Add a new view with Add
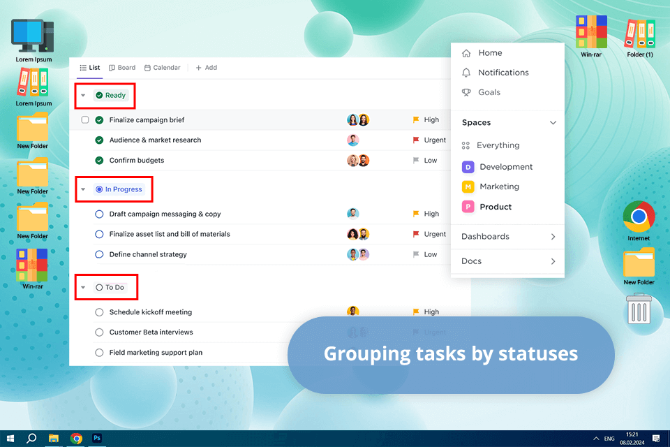The height and width of the screenshot is (447, 670). click(207, 68)
